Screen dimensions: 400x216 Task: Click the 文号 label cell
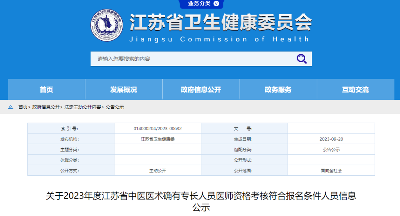tap(244, 128)
